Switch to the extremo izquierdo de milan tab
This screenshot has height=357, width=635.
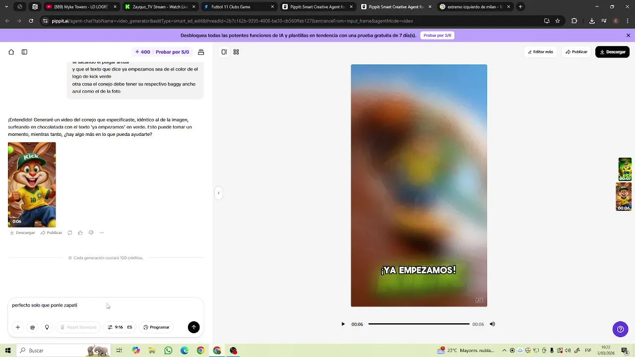pos(475,7)
